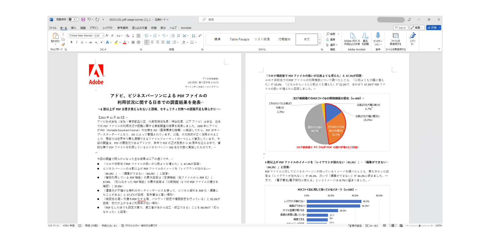Apply red font color
This screenshot has height=243, width=490.
[x=124, y=42]
